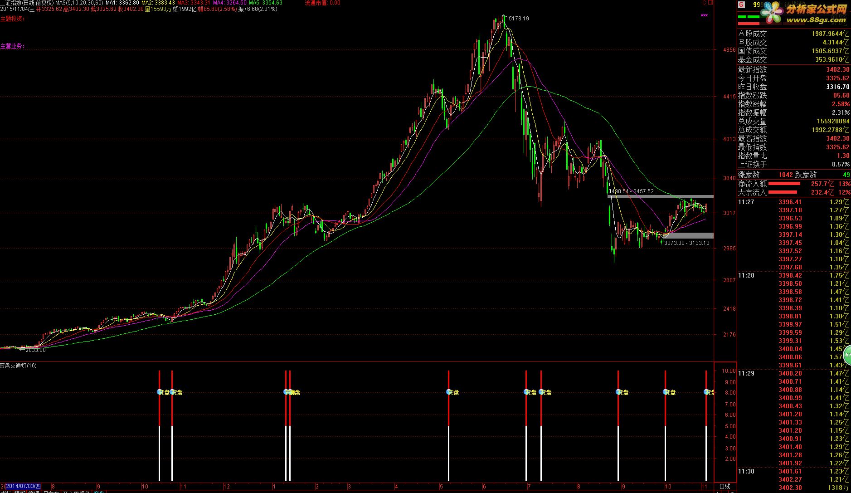This screenshot has height=493, width=851.
Task: Click the 指数涨跌 value 85.60
Action: tap(841, 95)
